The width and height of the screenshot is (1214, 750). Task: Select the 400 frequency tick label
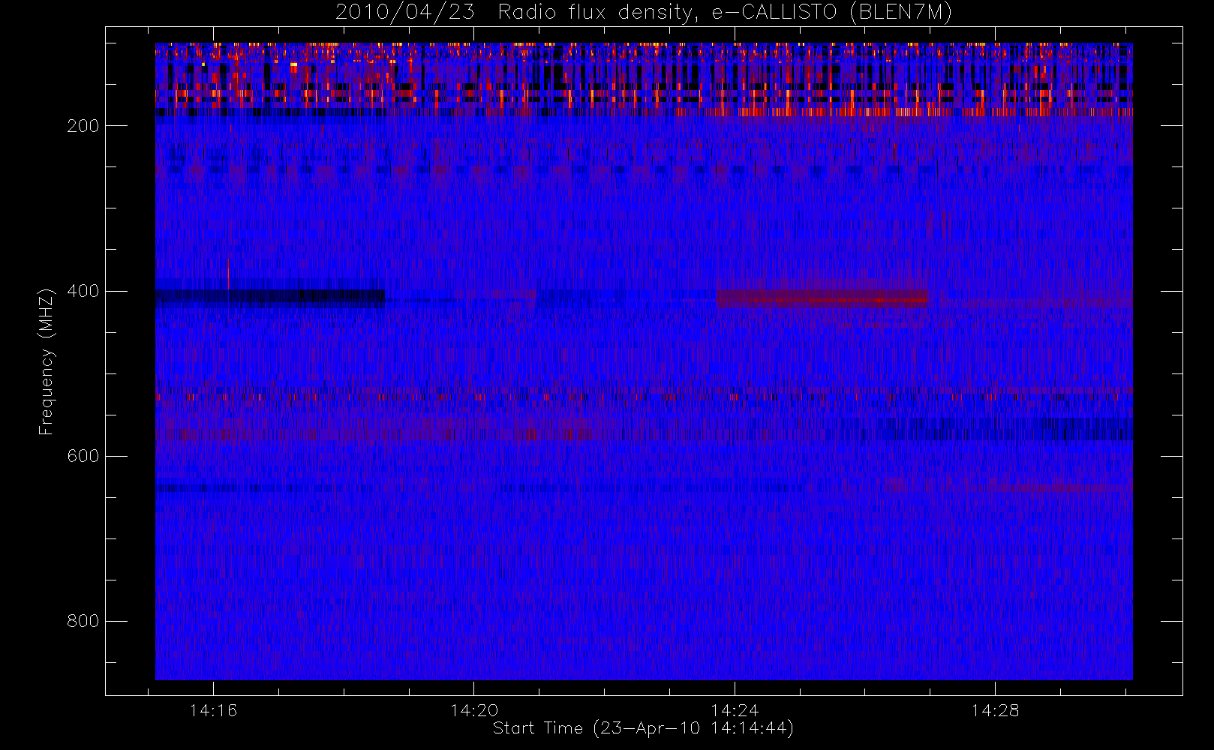pos(83,291)
